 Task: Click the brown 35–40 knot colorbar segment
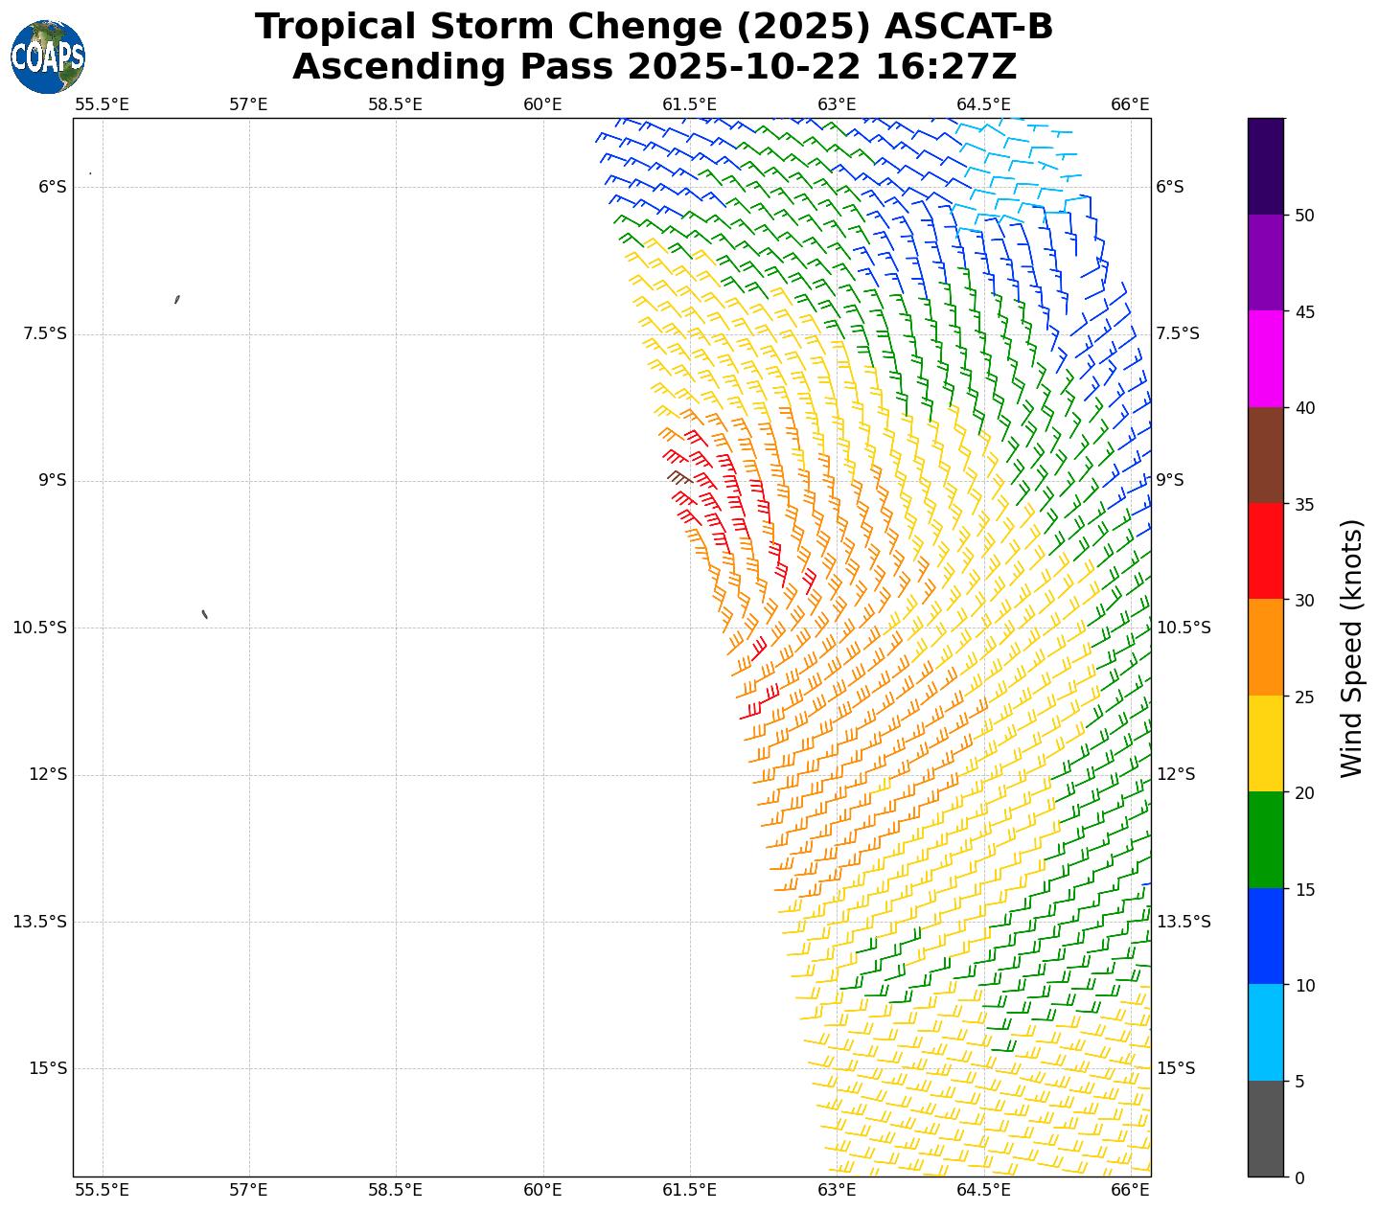(x=1265, y=454)
